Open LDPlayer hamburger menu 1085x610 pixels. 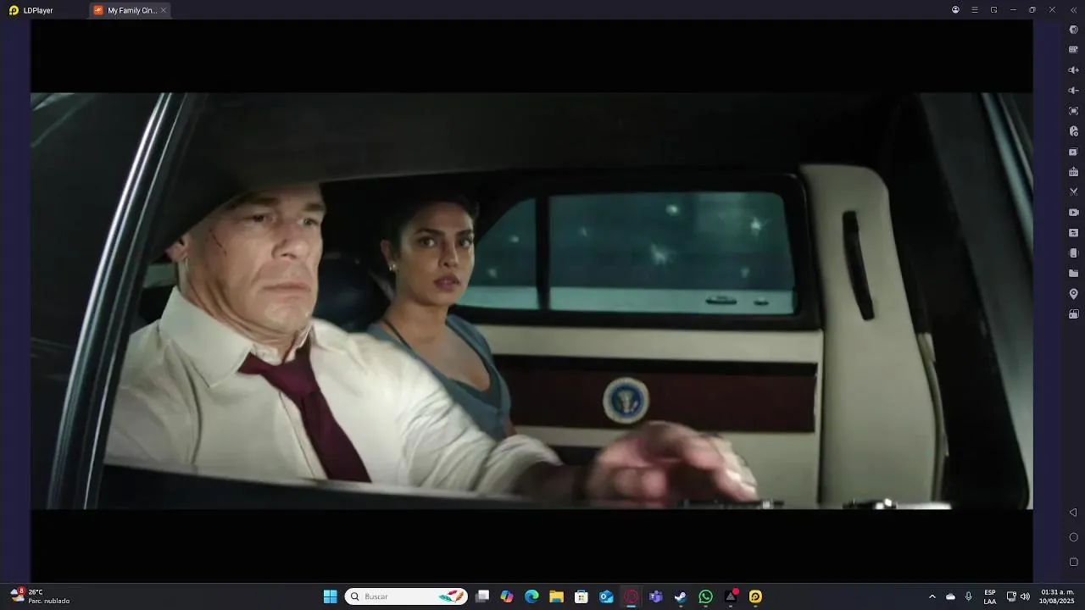pos(975,10)
